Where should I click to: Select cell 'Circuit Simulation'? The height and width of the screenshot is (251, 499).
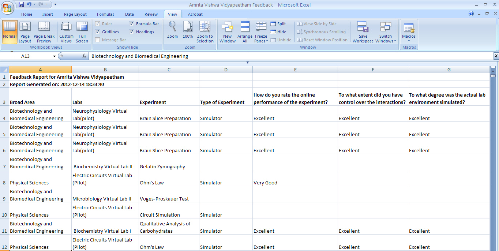pyautogui.click(x=169, y=210)
